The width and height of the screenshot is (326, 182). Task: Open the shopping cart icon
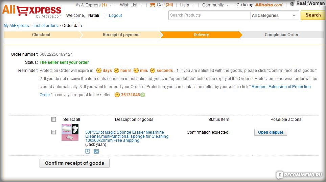pyautogui.click(x=153, y=5)
